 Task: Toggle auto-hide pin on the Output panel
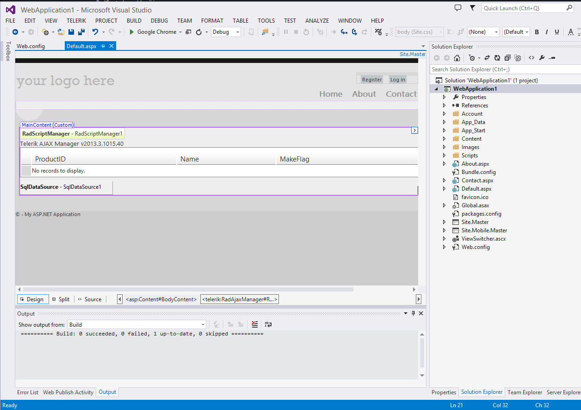pyautogui.click(x=413, y=313)
